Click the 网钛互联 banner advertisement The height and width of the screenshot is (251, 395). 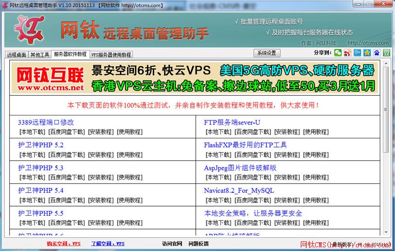click(x=194, y=78)
